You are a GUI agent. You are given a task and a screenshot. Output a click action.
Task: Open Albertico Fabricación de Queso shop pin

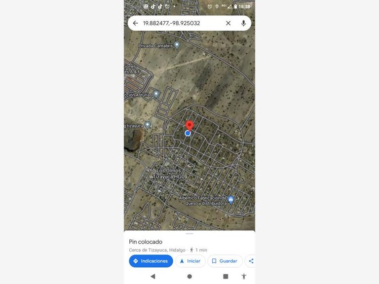coord(231,200)
